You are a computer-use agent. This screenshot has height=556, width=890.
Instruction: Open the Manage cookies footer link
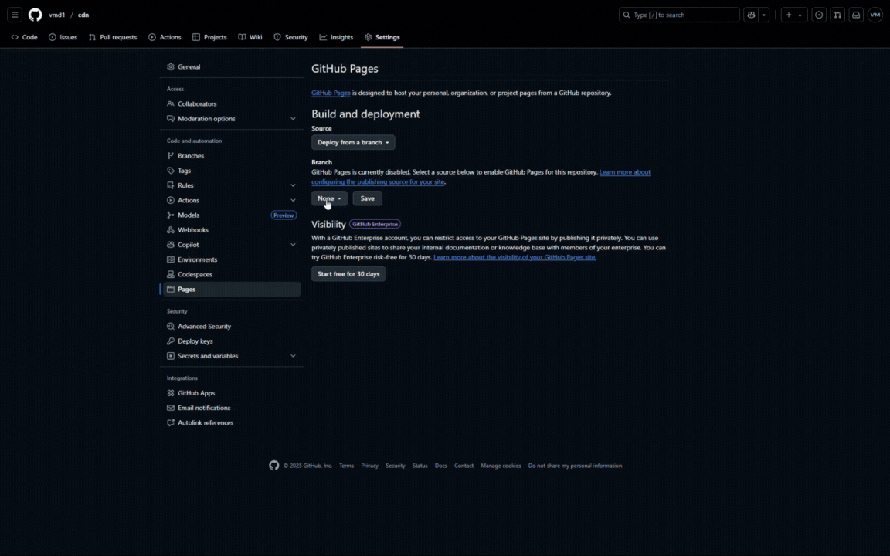click(501, 466)
